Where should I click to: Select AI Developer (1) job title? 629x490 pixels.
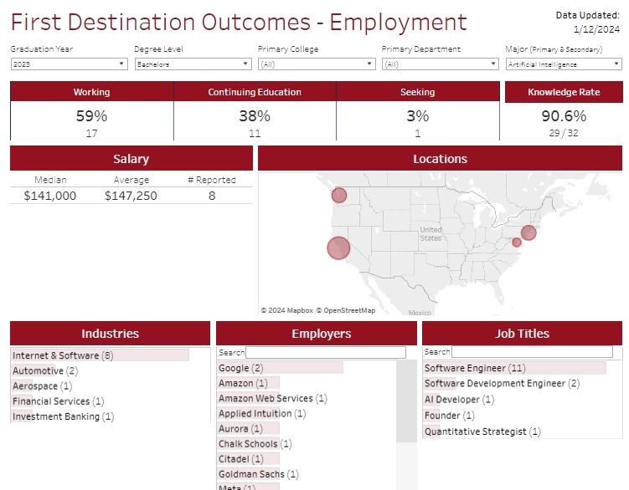459,400
